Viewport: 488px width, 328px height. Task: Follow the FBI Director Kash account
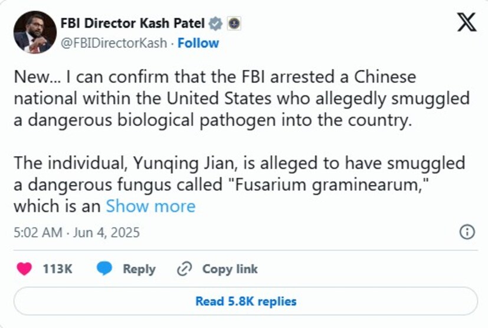(198, 43)
